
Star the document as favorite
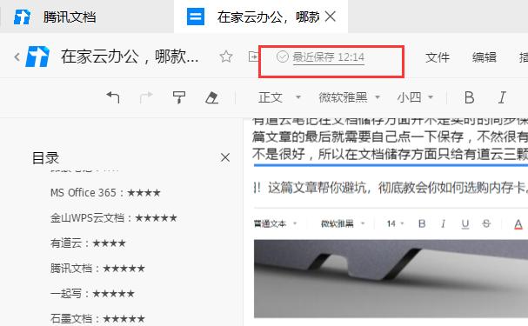coord(226,57)
